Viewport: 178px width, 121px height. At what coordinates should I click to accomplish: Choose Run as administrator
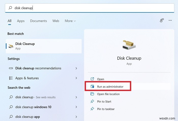tap(129, 87)
